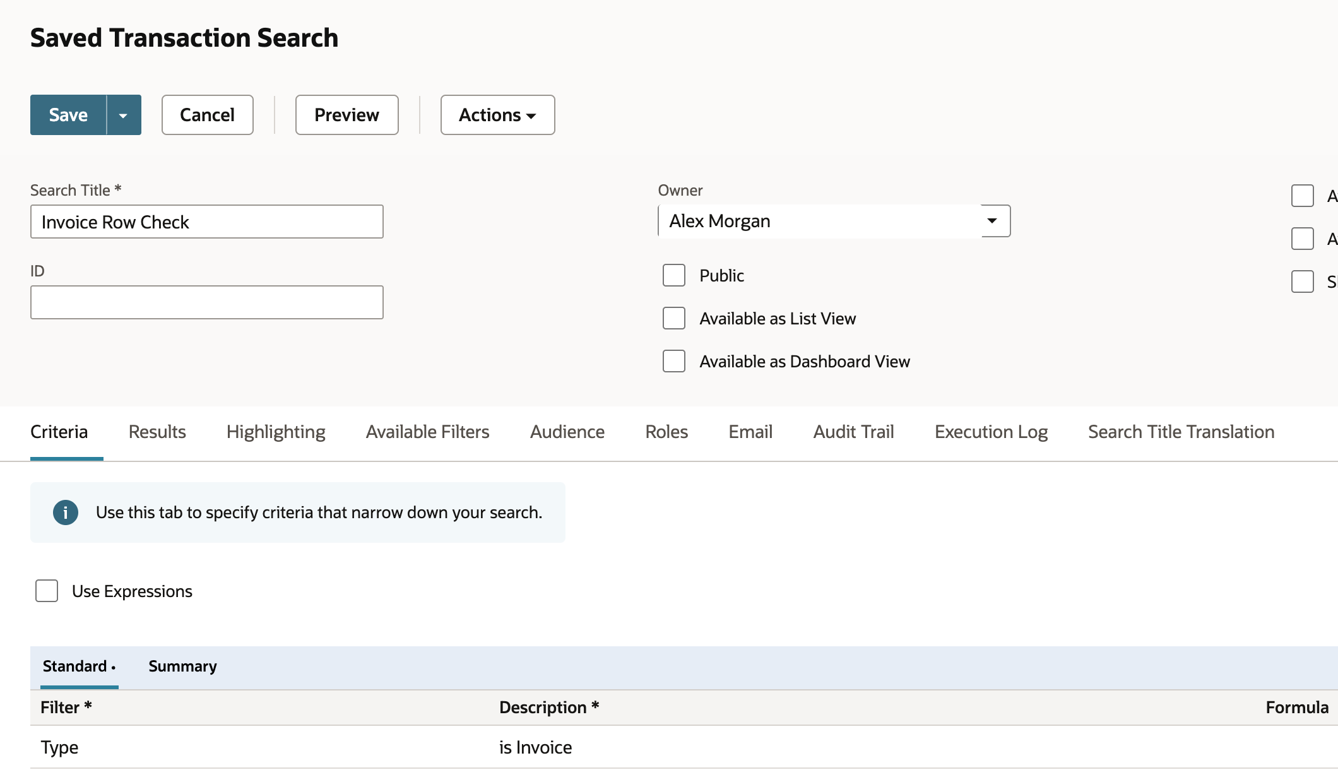Open the Highlighting tab
1338x770 pixels.
click(x=276, y=432)
